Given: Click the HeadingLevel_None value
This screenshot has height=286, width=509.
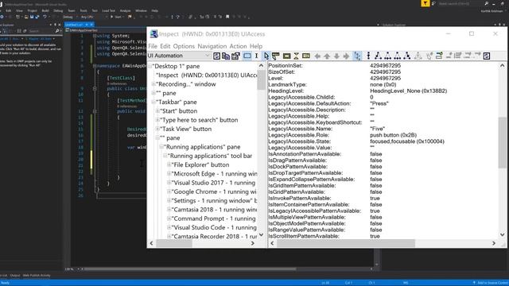Looking at the screenshot, I should 408,91.
